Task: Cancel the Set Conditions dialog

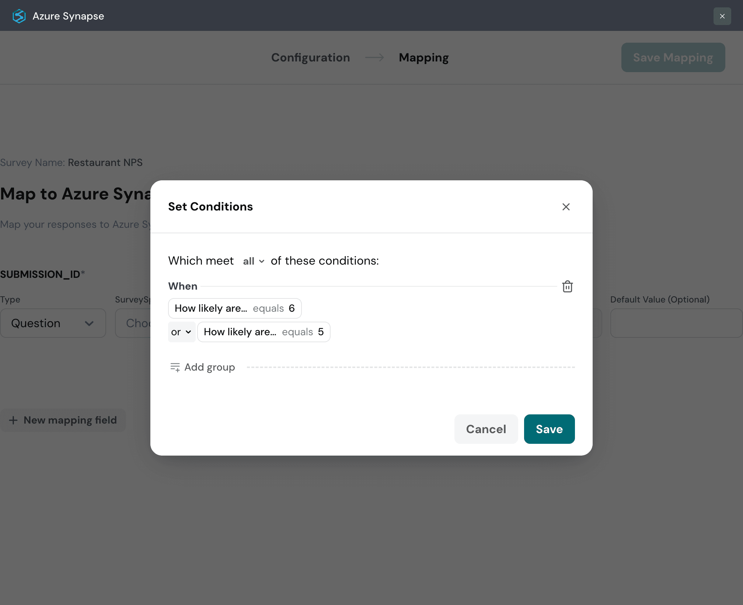Action: click(486, 429)
